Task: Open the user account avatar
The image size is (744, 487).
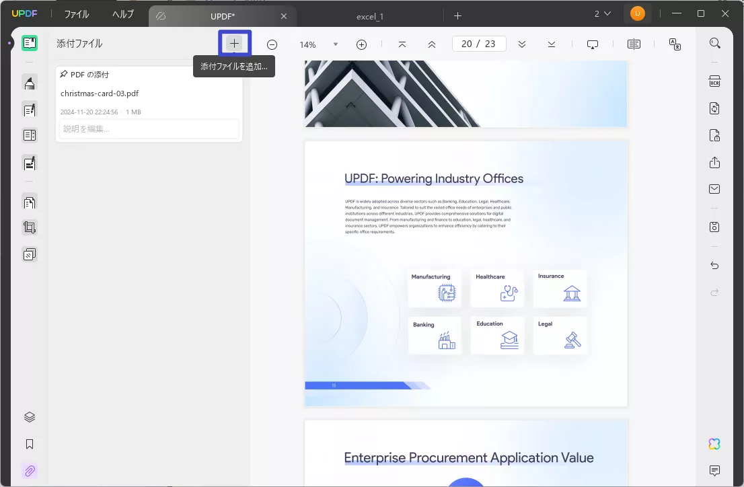Action: [x=637, y=13]
